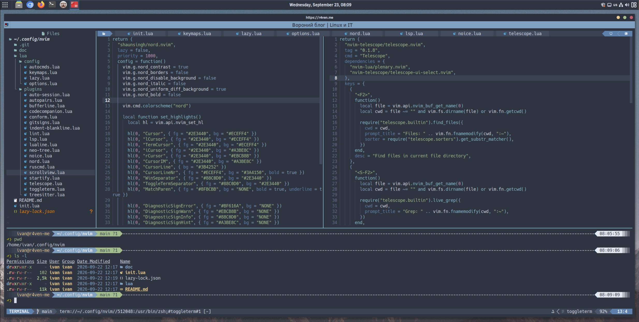This screenshot has height=322, width=639.
Task: Expand the .git folder in file tree
Action: (x=21, y=45)
